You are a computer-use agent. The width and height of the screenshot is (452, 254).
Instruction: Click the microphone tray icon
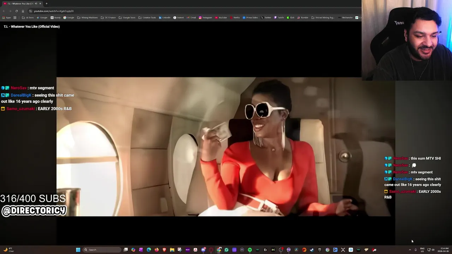pos(416,250)
